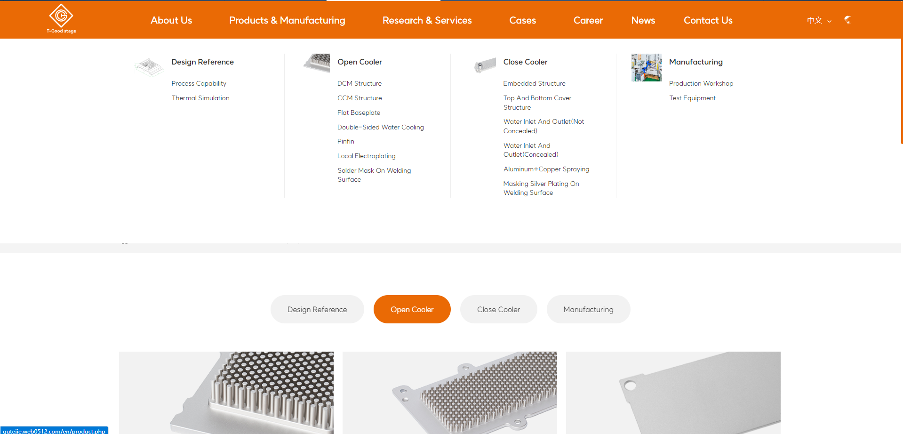Open the Pinfin link
The image size is (903, 434).
pyautogui.click(x=345, y=141)
